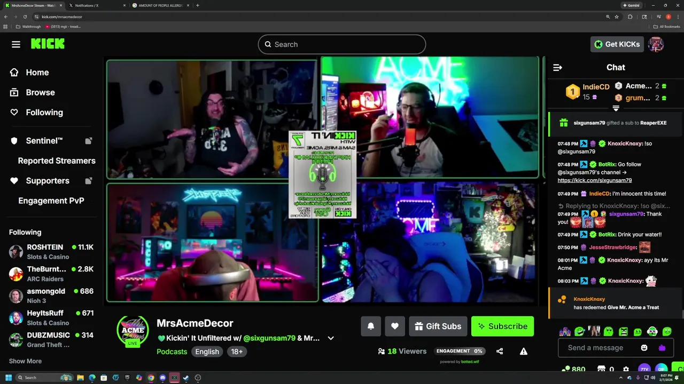Open ROSHTEIN channel in Following list
Screen dimensions: 684x384
point(51,252)
